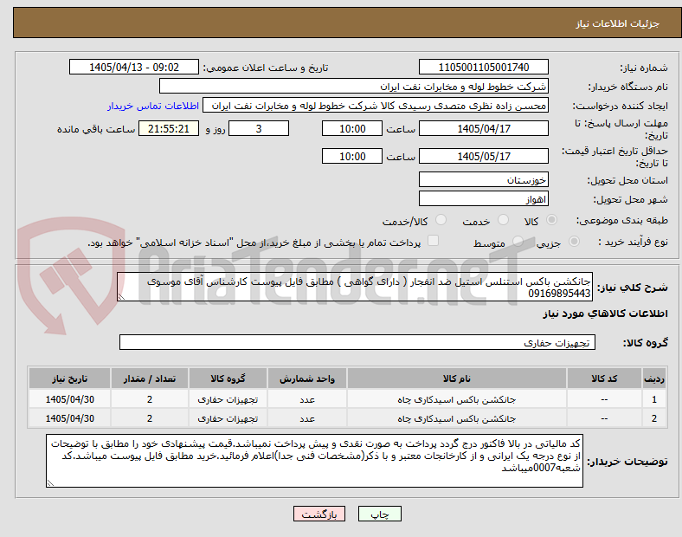Click the response deadline date 1405/04/17 field
Viewport: 682px width, 537px height.
pos(483,128)
